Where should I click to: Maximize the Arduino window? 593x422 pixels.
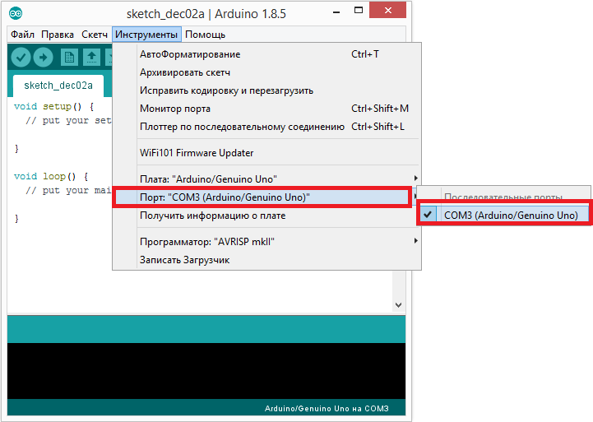(359, 11)
